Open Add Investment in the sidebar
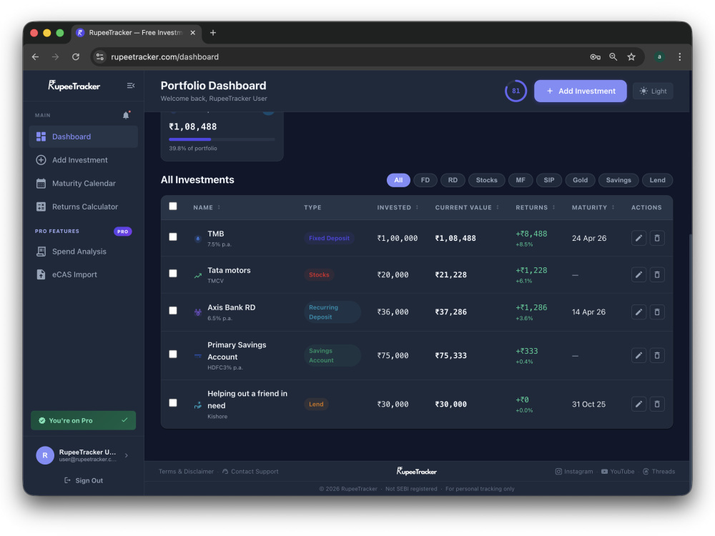Screen dimensions: 715x536 tap(84, 160)
